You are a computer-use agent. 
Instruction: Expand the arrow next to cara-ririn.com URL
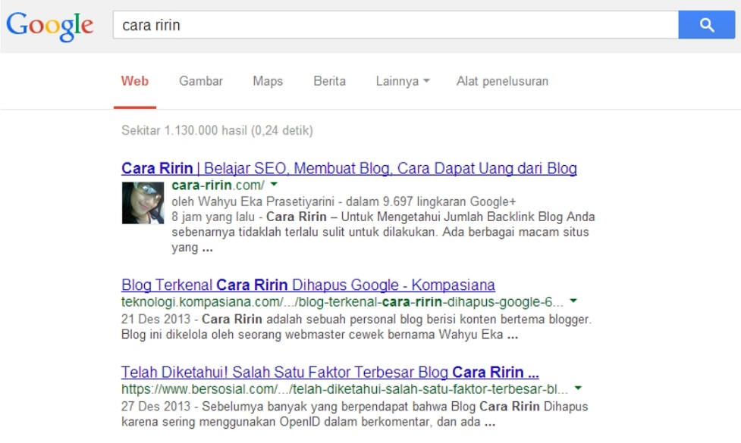click(x=274, y=185)
